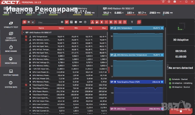This screenshot has width=195, height=115.
Task: Sort table by Avg column
Action: (x=90, y=28)
